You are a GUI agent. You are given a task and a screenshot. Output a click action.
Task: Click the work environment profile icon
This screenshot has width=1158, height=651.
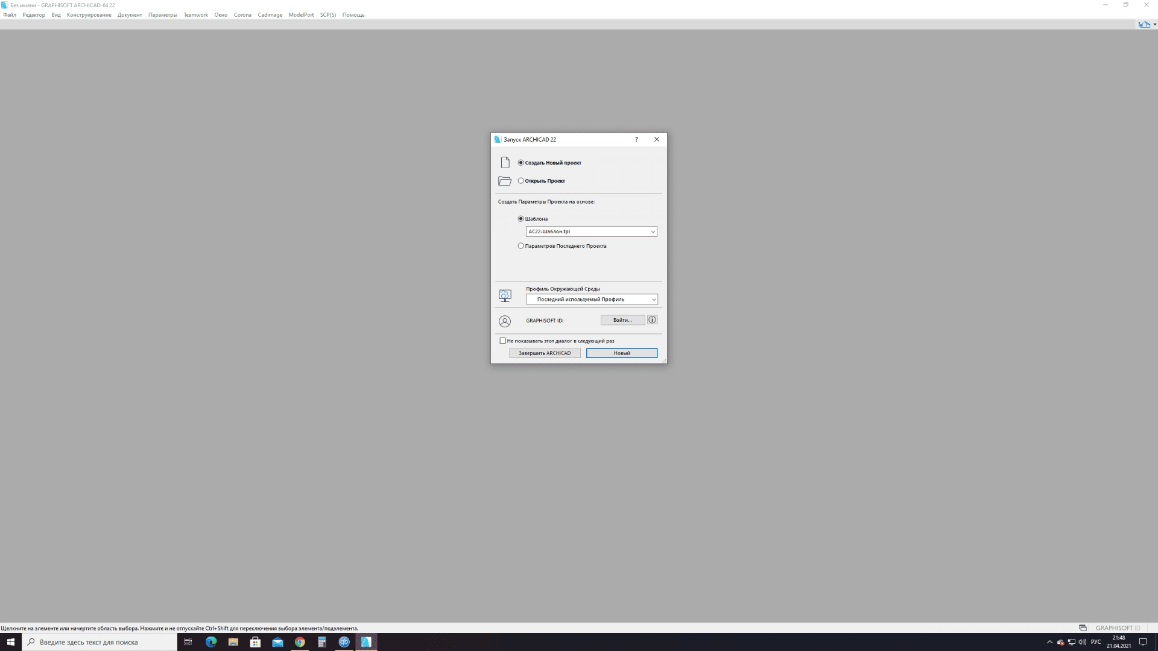pos(505,295)
